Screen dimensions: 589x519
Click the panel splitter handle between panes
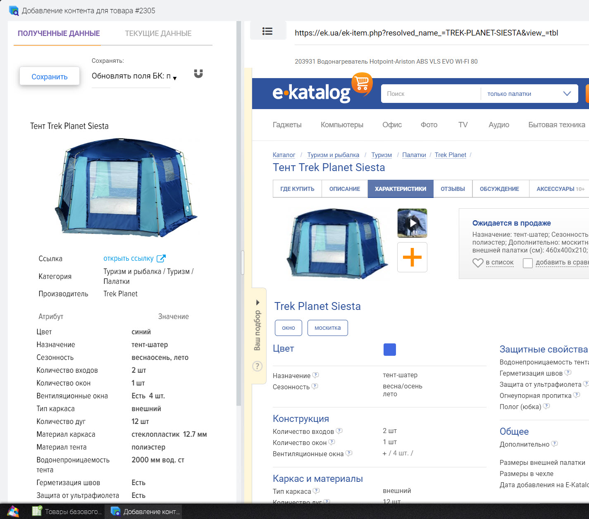coord(243,262)
